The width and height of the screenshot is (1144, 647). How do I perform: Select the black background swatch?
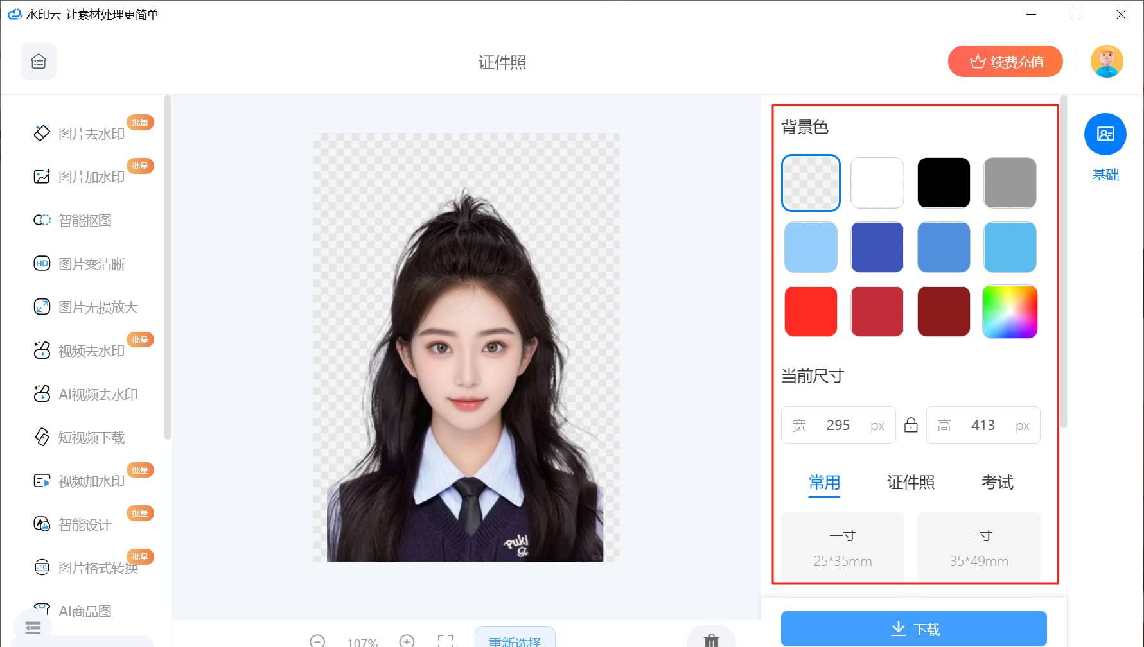[944, 183]
